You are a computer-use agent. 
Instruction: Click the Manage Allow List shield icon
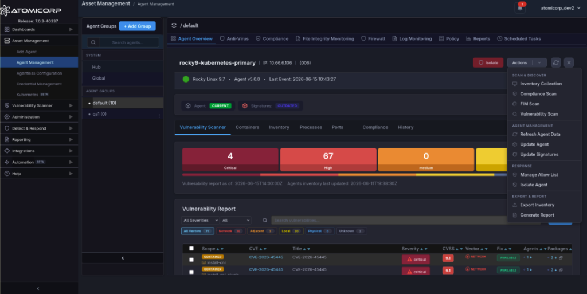pyautogui.click(x=515, y=175)
